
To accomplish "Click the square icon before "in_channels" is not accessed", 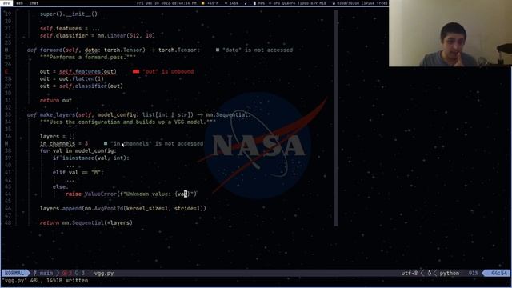I will pos(106,143).
